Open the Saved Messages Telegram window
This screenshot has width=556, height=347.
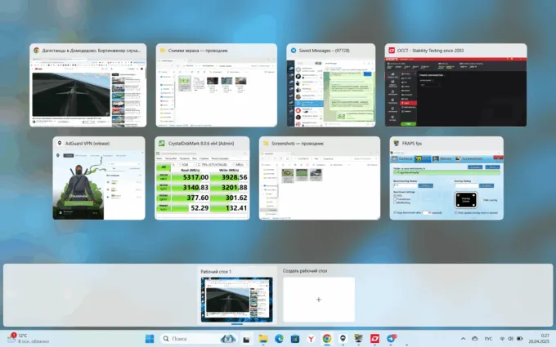331,91
